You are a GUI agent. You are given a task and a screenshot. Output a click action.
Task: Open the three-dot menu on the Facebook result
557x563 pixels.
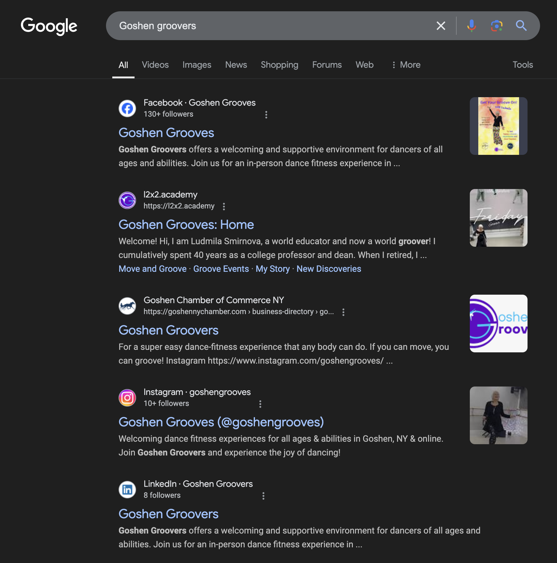pyautogui.click(x=266, y=115)
